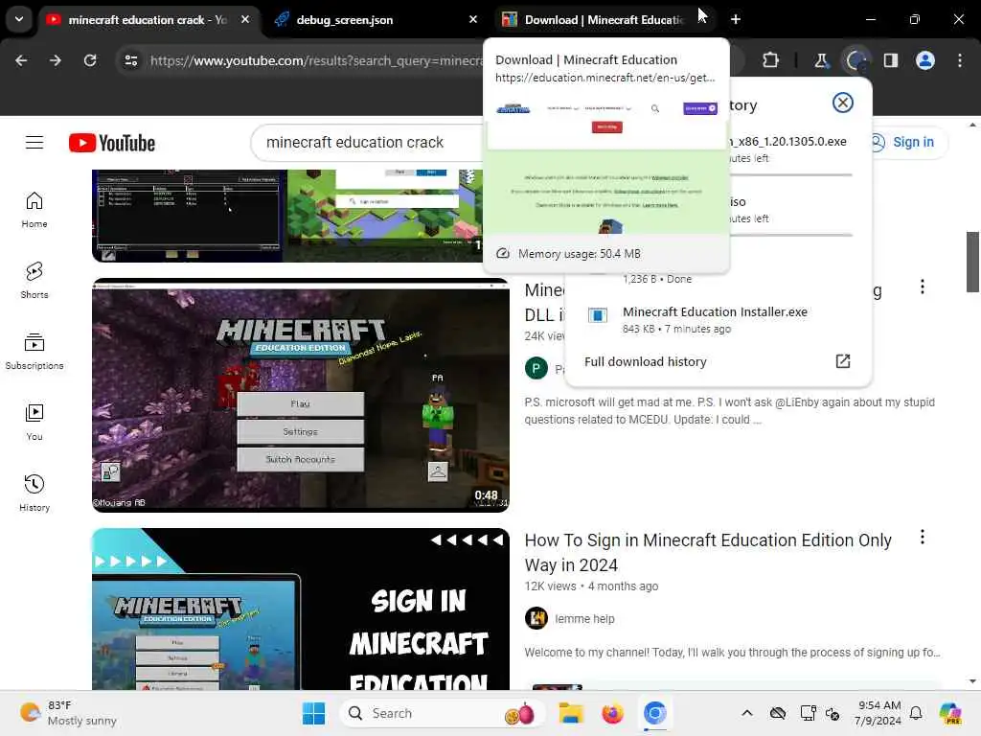Open the YouTube hamburger guide menu
981x736 pixels.
(x=34, y=143)
